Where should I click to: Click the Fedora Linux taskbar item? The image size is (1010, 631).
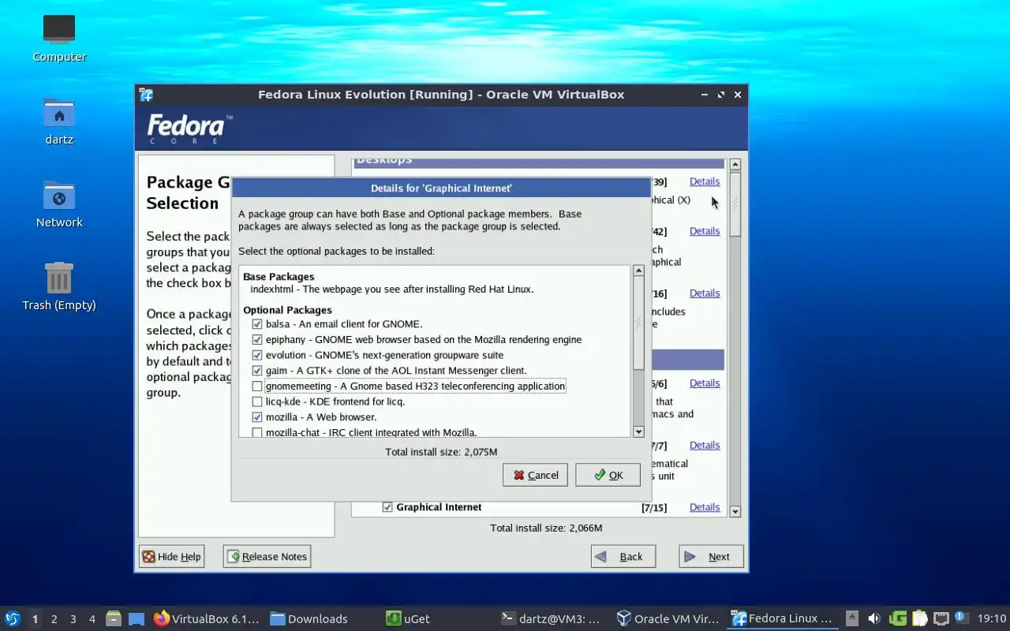point(782,619)
